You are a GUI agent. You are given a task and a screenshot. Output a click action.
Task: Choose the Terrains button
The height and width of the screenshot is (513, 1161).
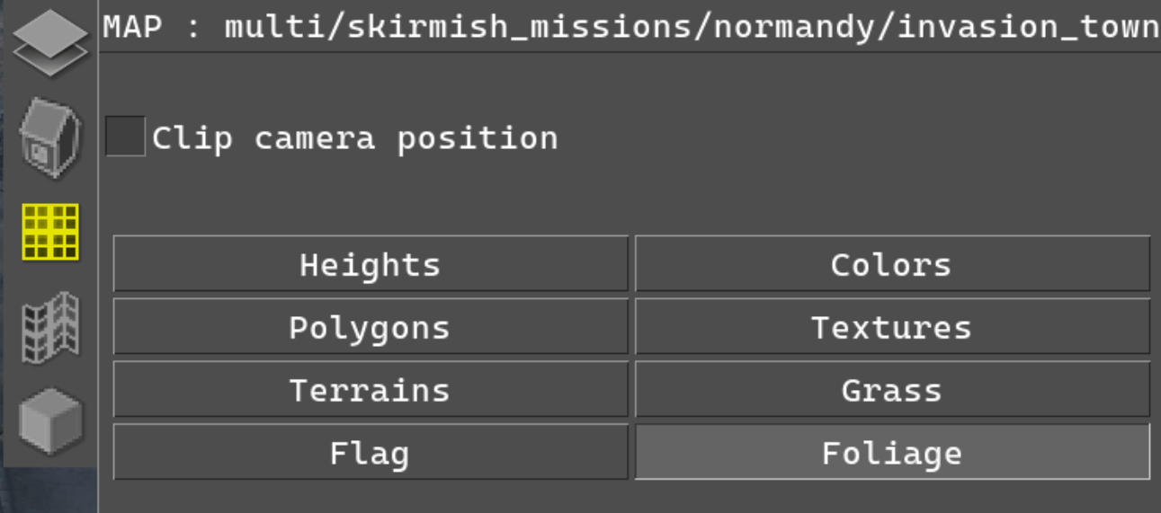coord(371,390)
